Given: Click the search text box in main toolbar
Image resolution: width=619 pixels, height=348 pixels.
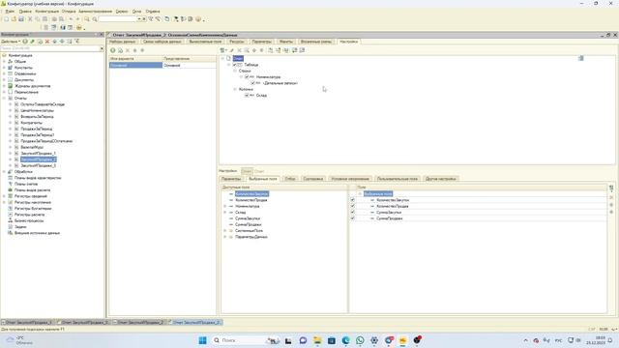Looking at the screenshot, I should pyautogui.click(x=117, y=19).
